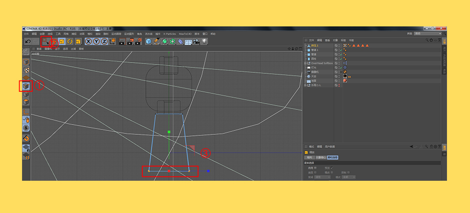Image resolution: width=470 pixels, height=213 pixels.
Task: Click the red material tag on 地面
Action: (x=345, y=81)
